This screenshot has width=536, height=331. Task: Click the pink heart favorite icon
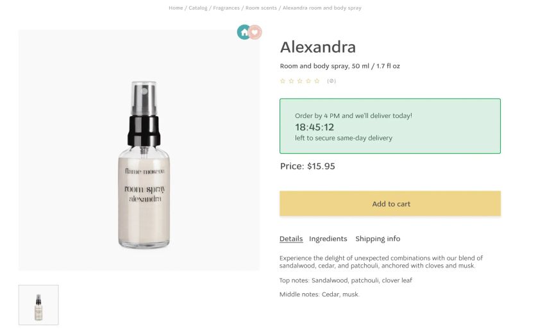255,32
